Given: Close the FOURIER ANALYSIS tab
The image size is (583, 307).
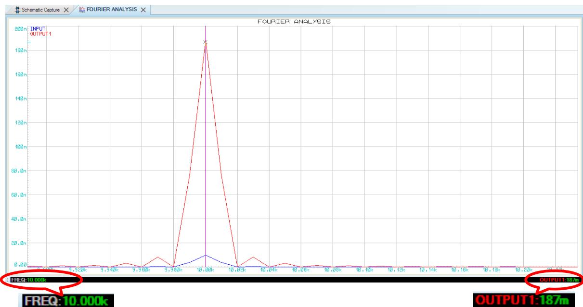Looking at the screenshot, I should coord(143,10).
